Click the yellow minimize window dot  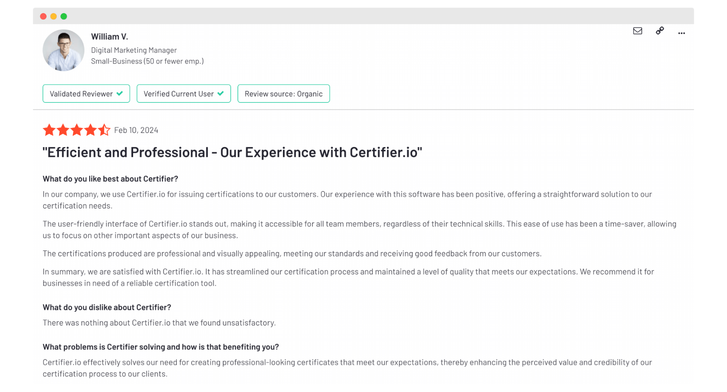coord(53,16)
